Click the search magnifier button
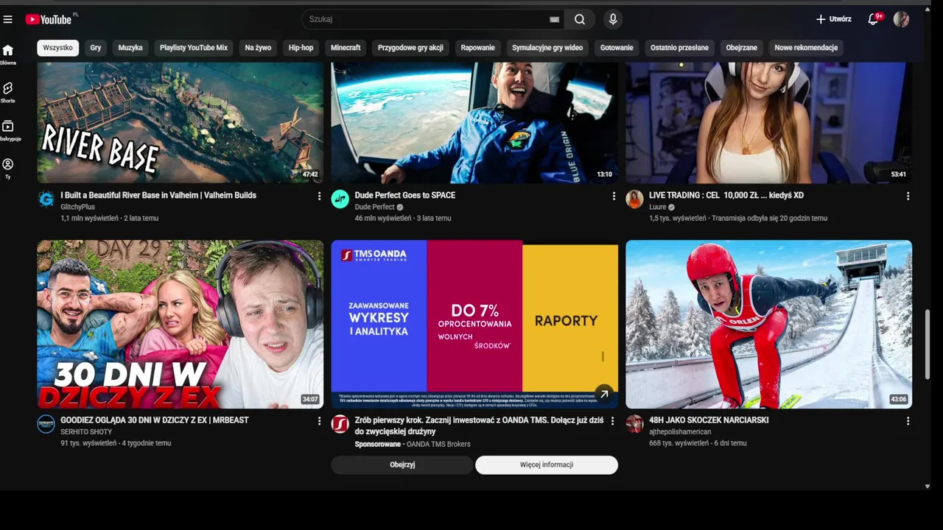The width and height of the screenshot is (943, 530). pos(580,19)
